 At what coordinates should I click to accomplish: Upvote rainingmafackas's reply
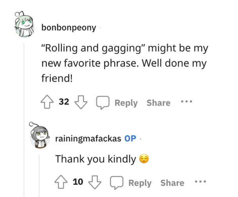point(62,182)
